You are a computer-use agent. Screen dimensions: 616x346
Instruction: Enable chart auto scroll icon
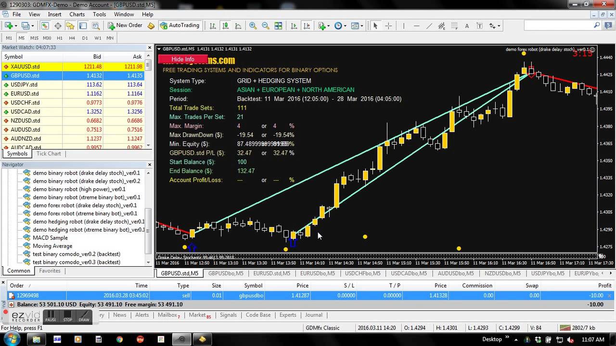pos(294,25)
